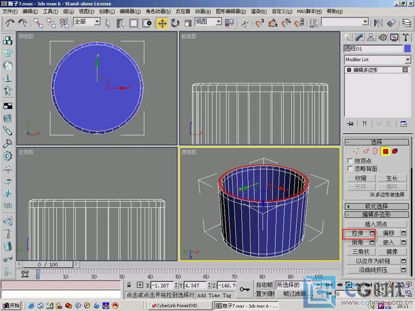Toggle the 3D Snaps magnet icon

[x=259, y=23]
